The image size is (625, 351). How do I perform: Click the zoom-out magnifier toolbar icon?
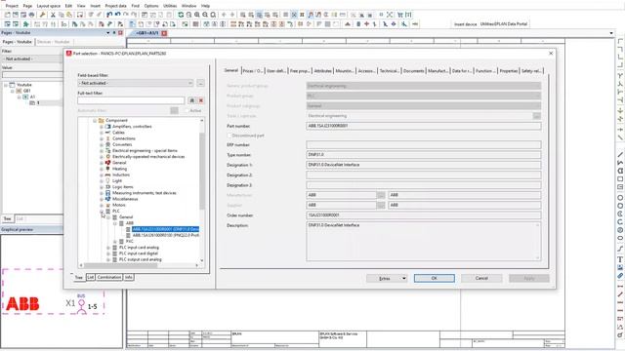[205, 15]
